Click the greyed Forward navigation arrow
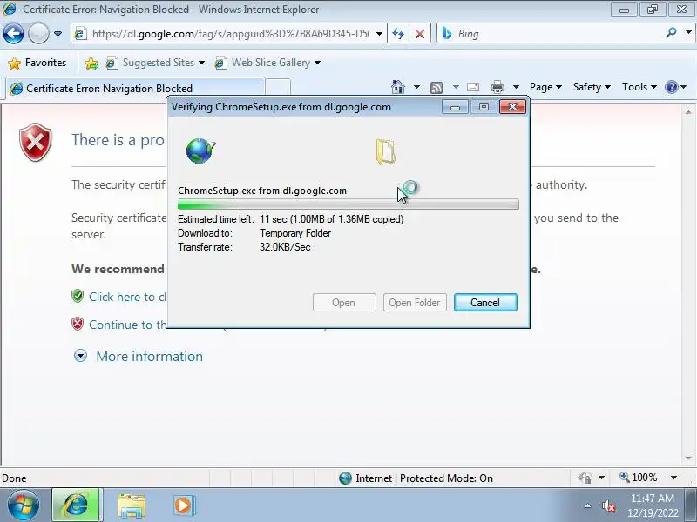This screenshot has width=697, height=522. (38, 33)
